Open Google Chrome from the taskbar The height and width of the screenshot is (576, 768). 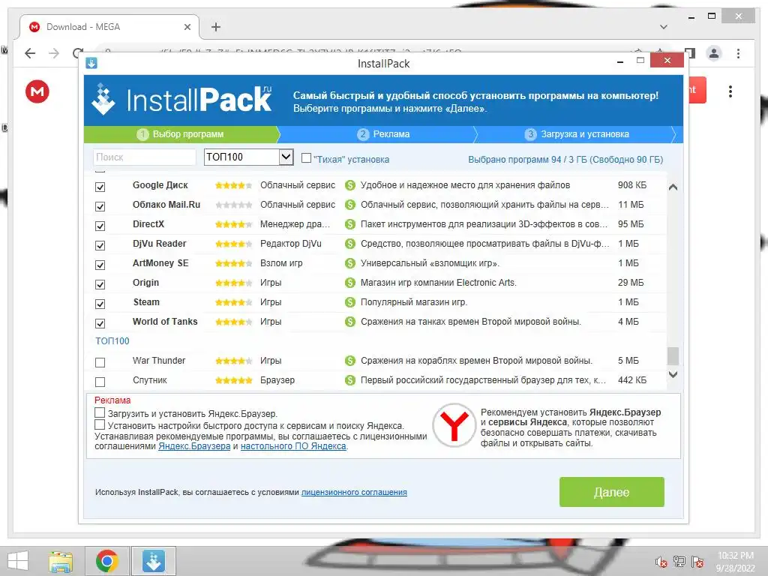pos(106,561)
